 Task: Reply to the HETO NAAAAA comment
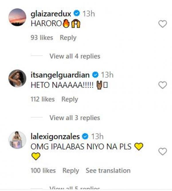point(70,99)
